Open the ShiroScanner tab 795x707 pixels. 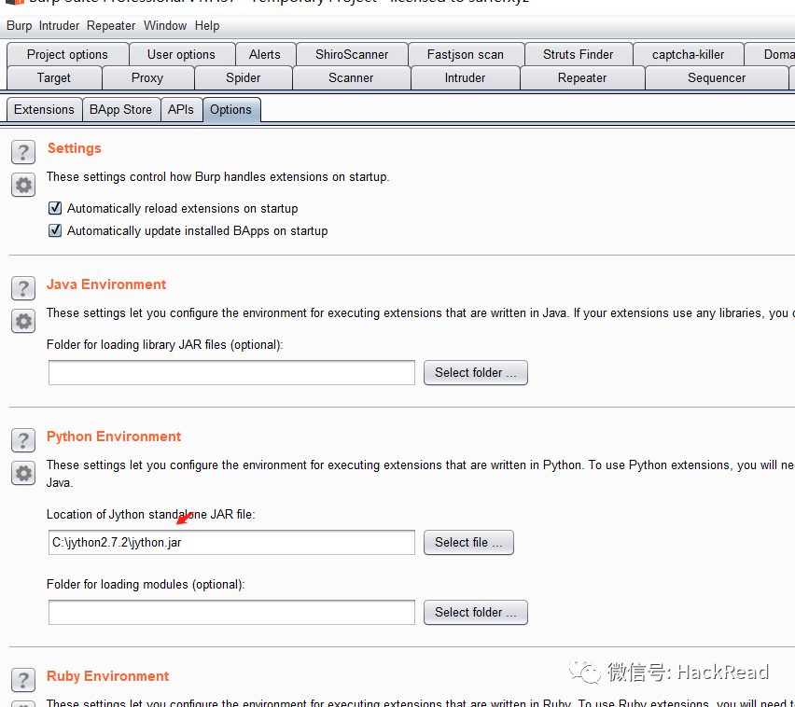point(352,54)
